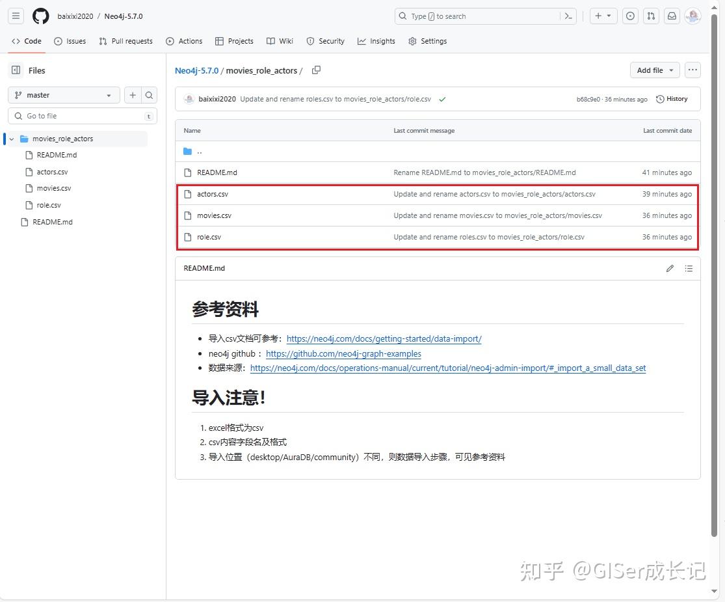Open the command palette terminal icon

[568, 16]
